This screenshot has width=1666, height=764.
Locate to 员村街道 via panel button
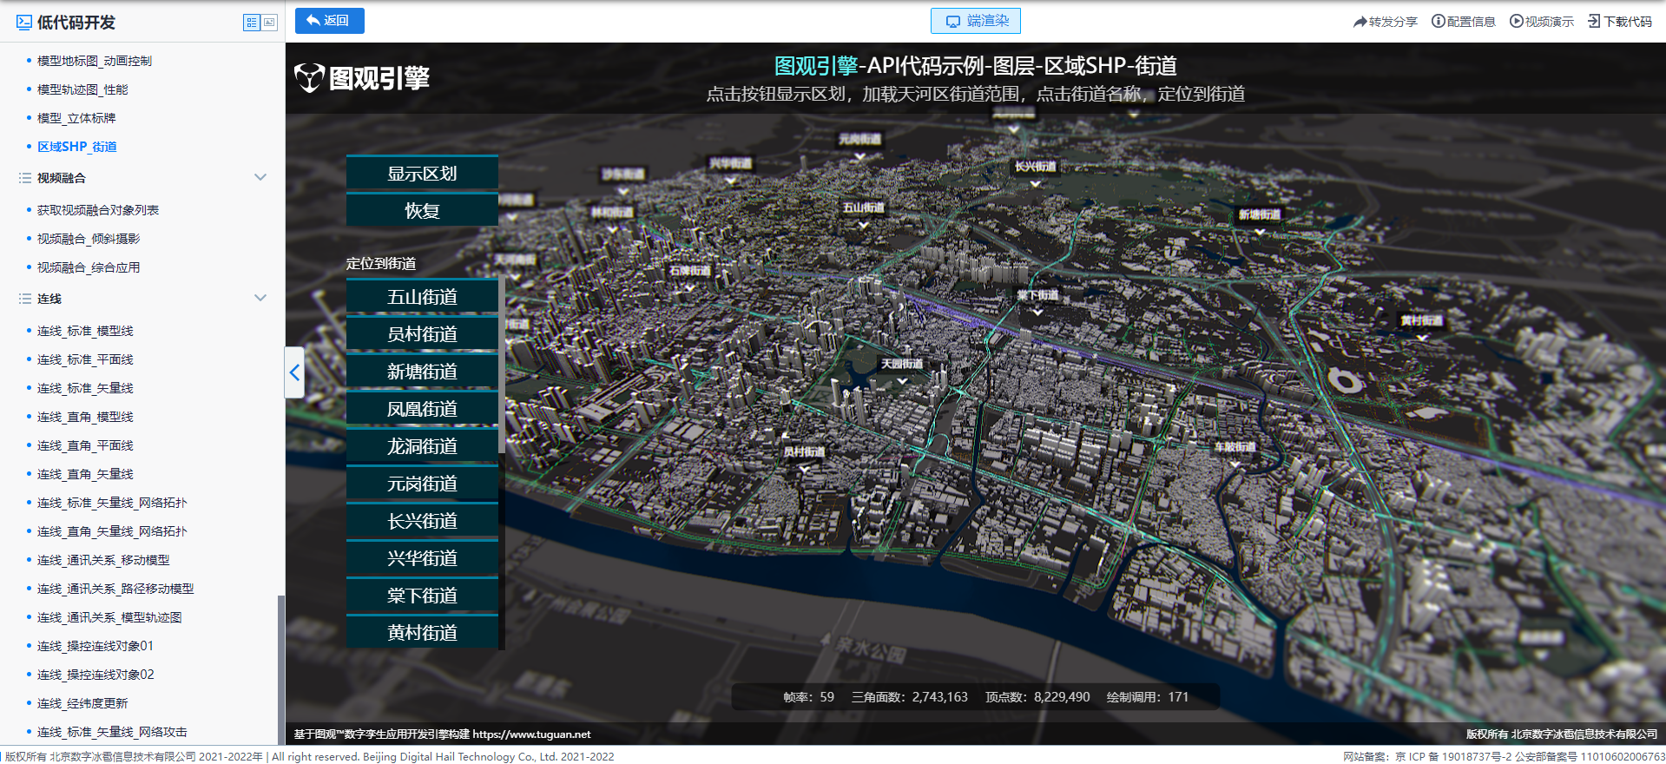tap(422, 333)
